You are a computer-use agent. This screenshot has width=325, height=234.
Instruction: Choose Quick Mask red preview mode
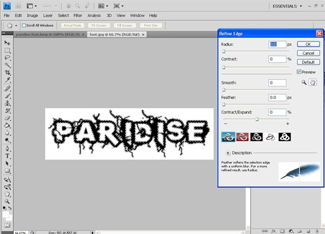pos(243,137)
